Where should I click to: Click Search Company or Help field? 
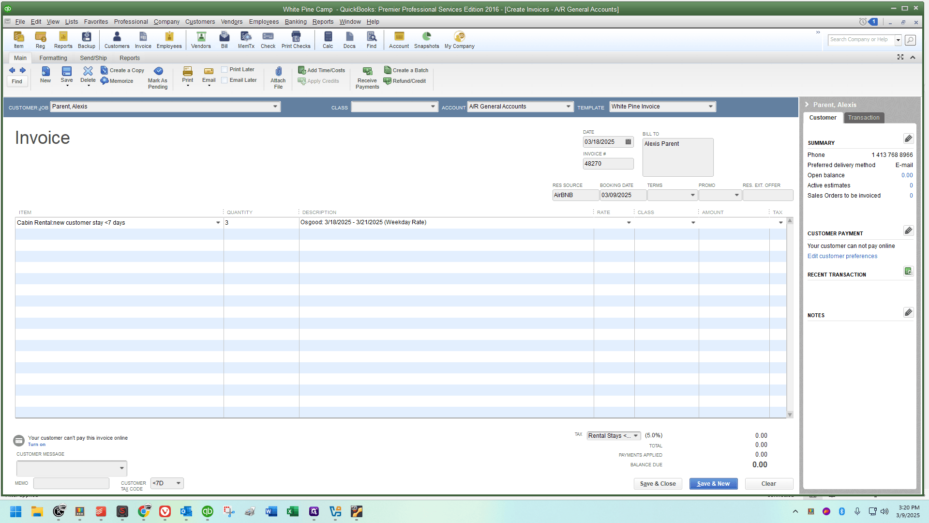tap(861, 40)
